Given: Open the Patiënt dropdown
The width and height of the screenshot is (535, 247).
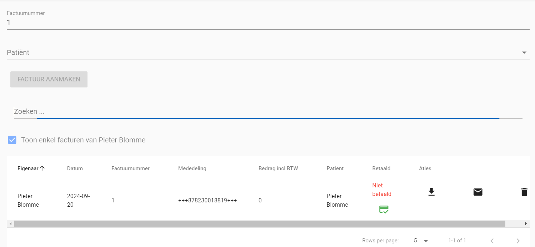Looking at the screenshot, I should (524, 53).
